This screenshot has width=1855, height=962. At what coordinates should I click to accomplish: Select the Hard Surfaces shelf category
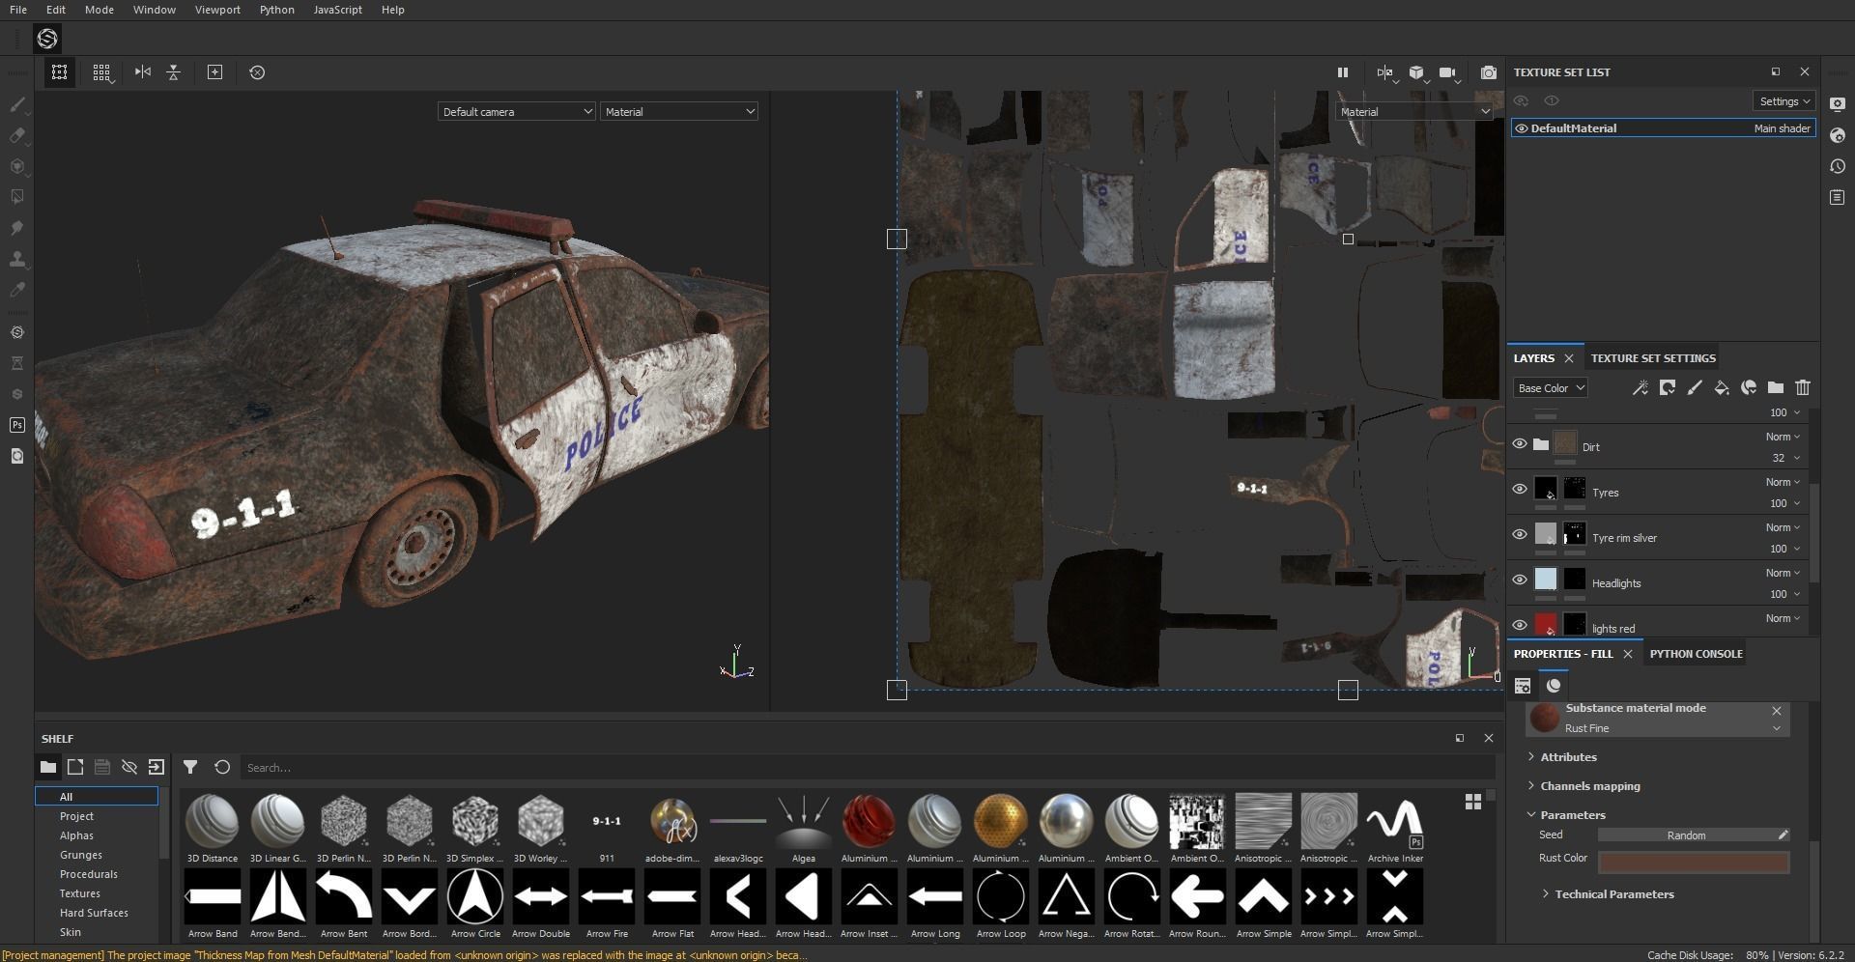click(x=94, y=913)
